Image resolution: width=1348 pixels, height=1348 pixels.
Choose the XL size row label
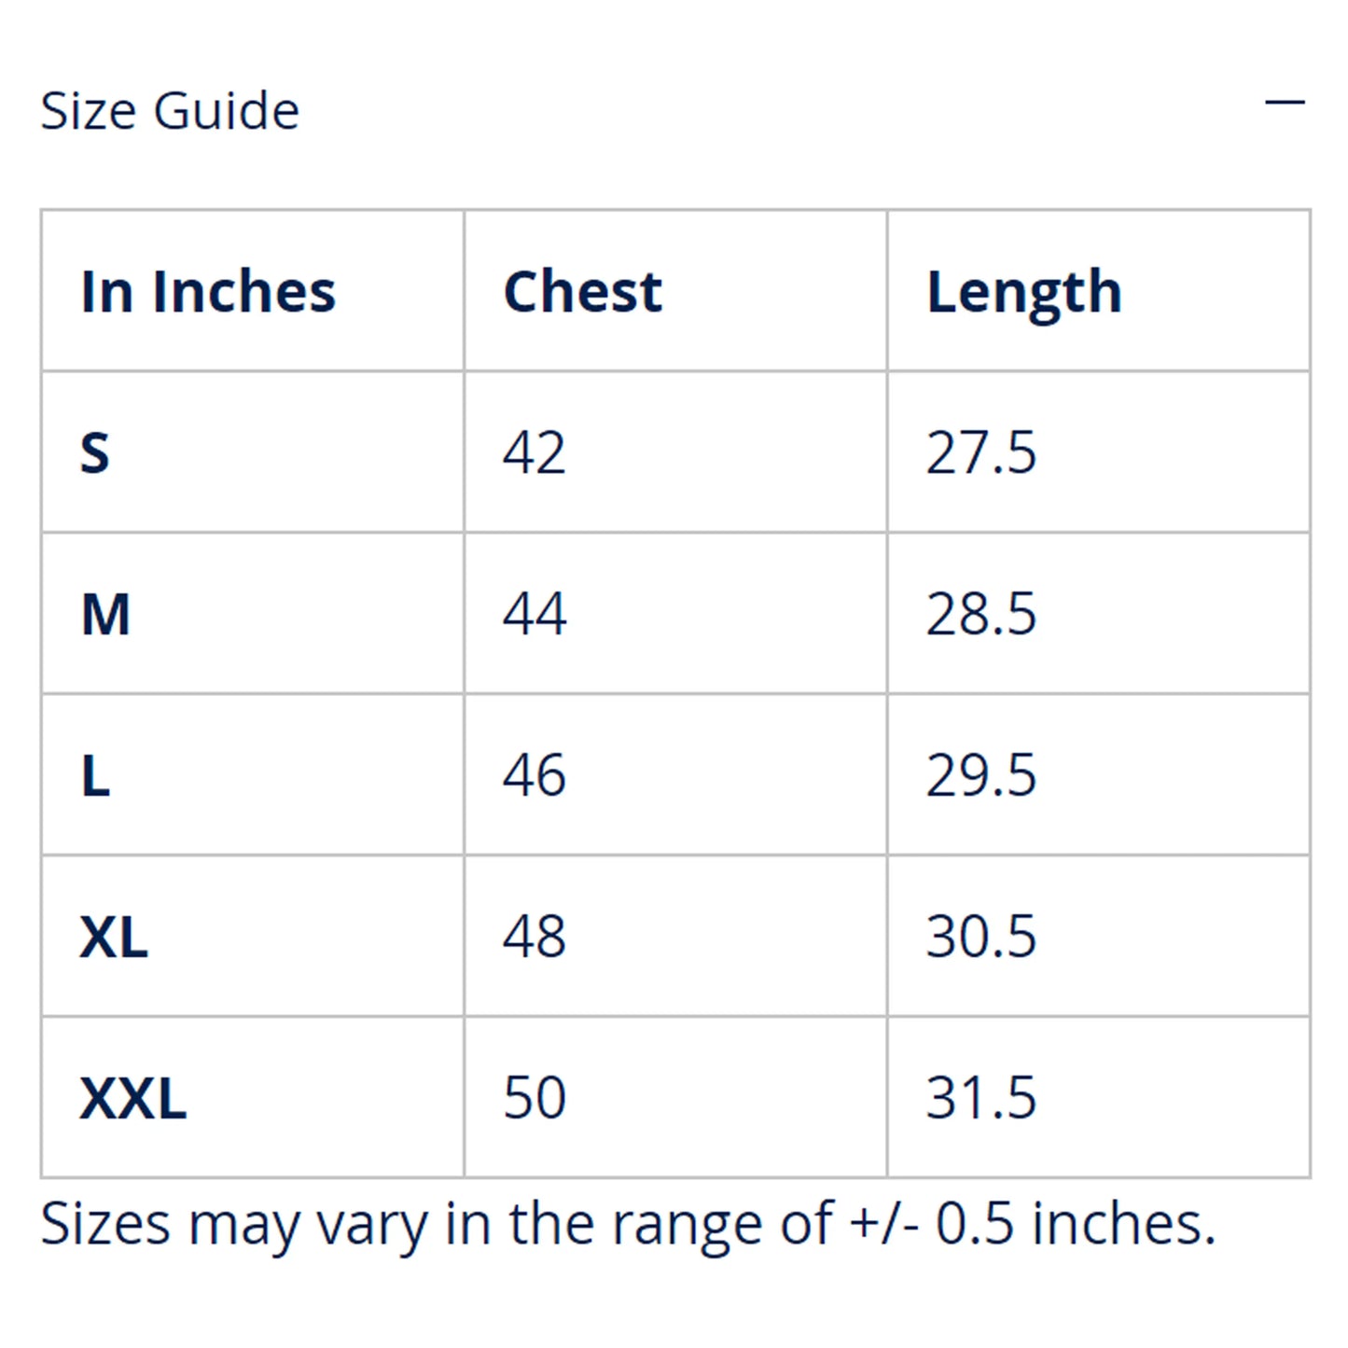click(114, 937)
